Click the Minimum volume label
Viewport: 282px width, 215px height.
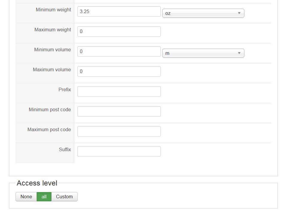coord(53,50)
